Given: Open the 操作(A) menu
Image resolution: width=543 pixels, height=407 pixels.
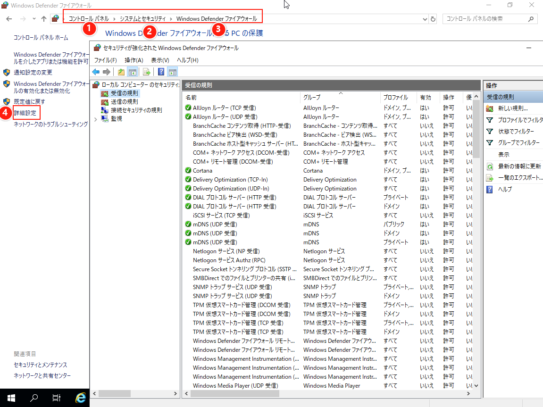Looking at the screenshot, I should [x=134, y=60].
